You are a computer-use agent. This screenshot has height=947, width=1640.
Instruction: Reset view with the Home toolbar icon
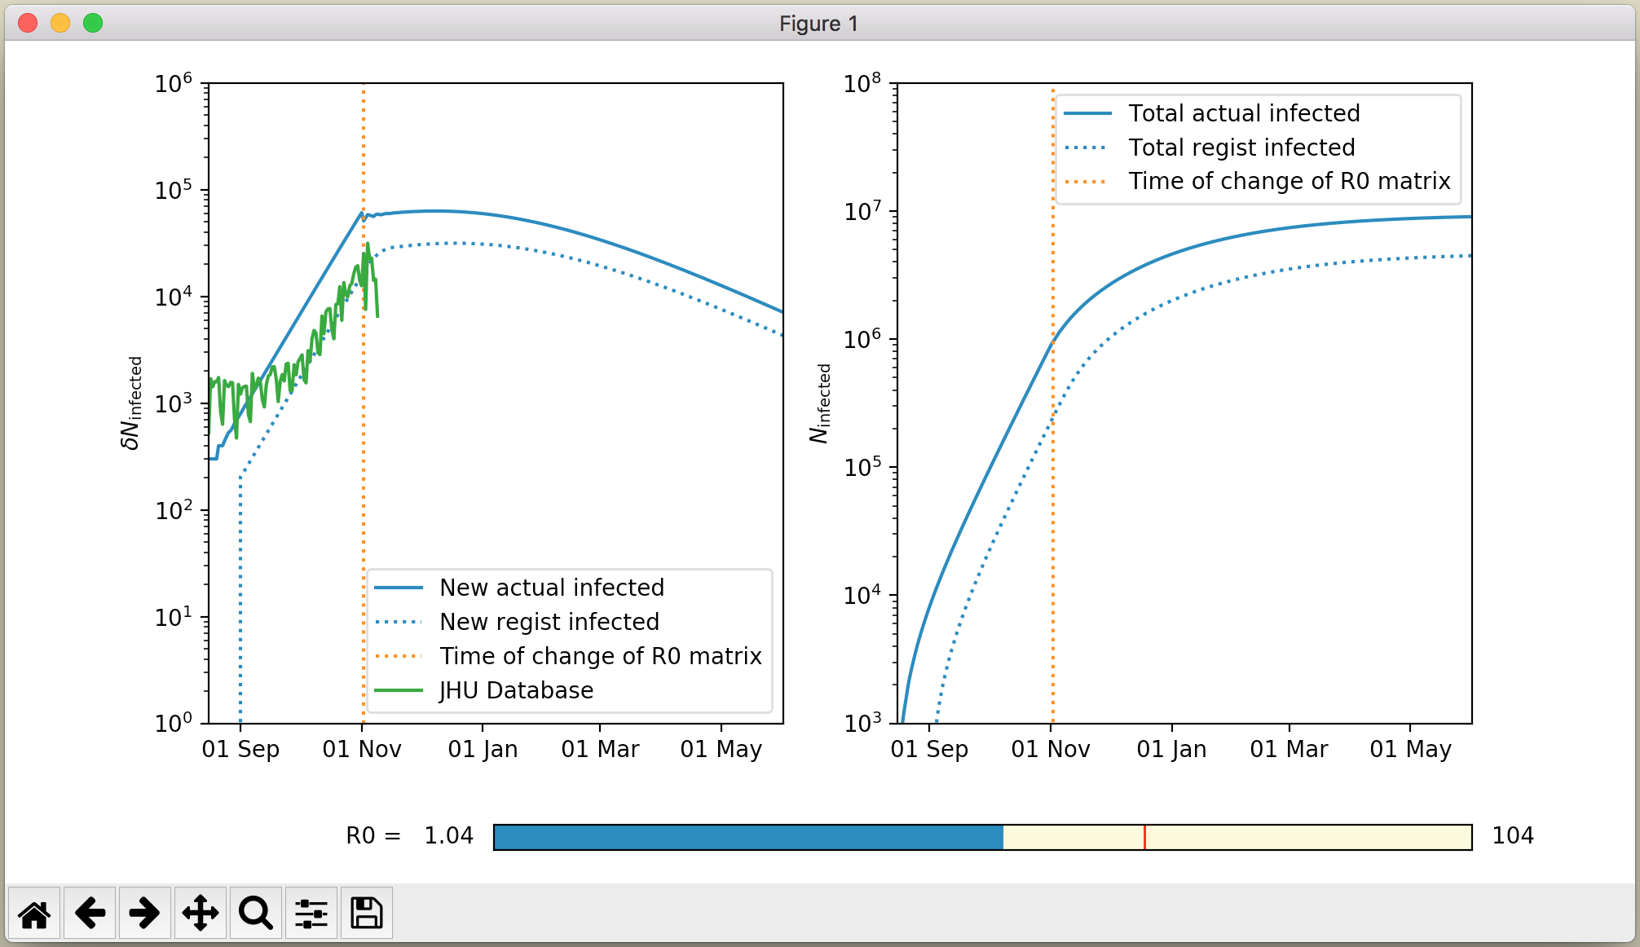(34, 914)
